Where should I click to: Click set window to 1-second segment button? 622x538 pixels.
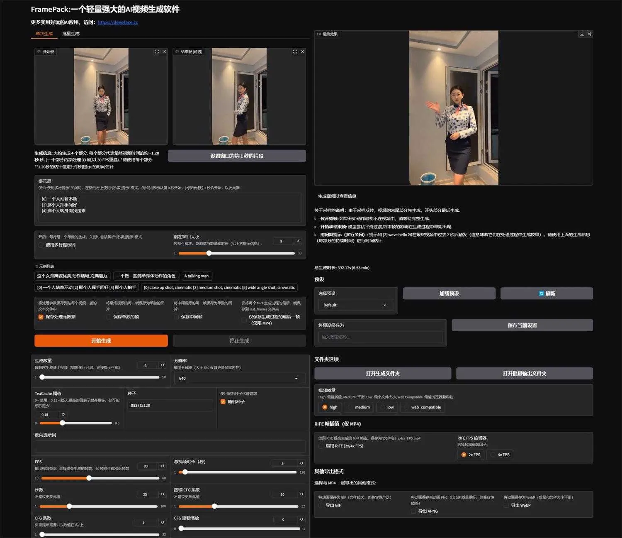[x=237, y=156]
